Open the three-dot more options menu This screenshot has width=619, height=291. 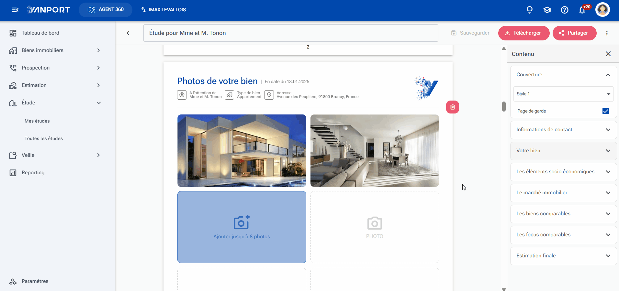click(607, 33)
